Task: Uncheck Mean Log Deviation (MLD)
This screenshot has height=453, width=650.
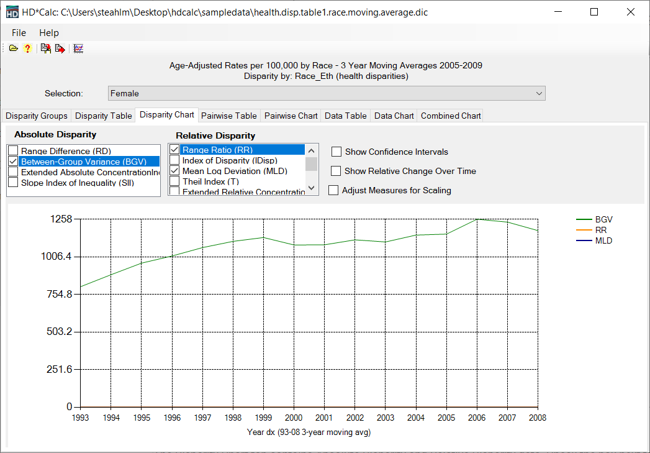Action: pyautogui.click(x=174, y=170)
